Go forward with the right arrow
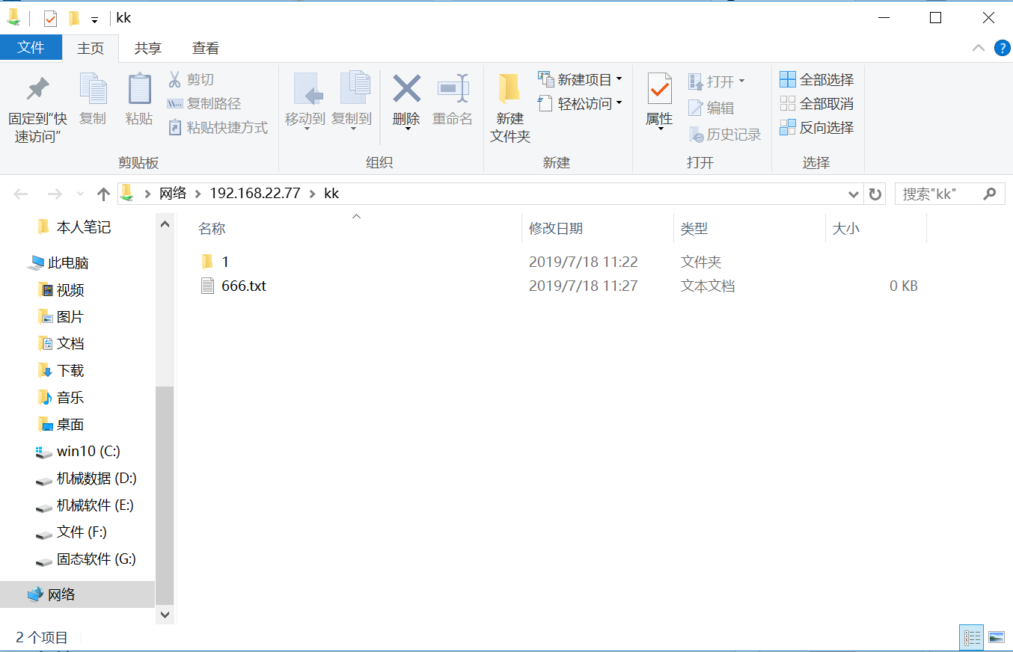 tap(54, 194)
